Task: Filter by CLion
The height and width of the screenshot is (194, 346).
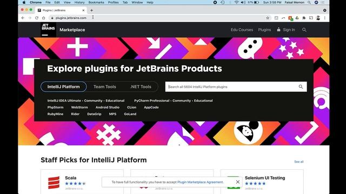Action: tap(131, 107)
